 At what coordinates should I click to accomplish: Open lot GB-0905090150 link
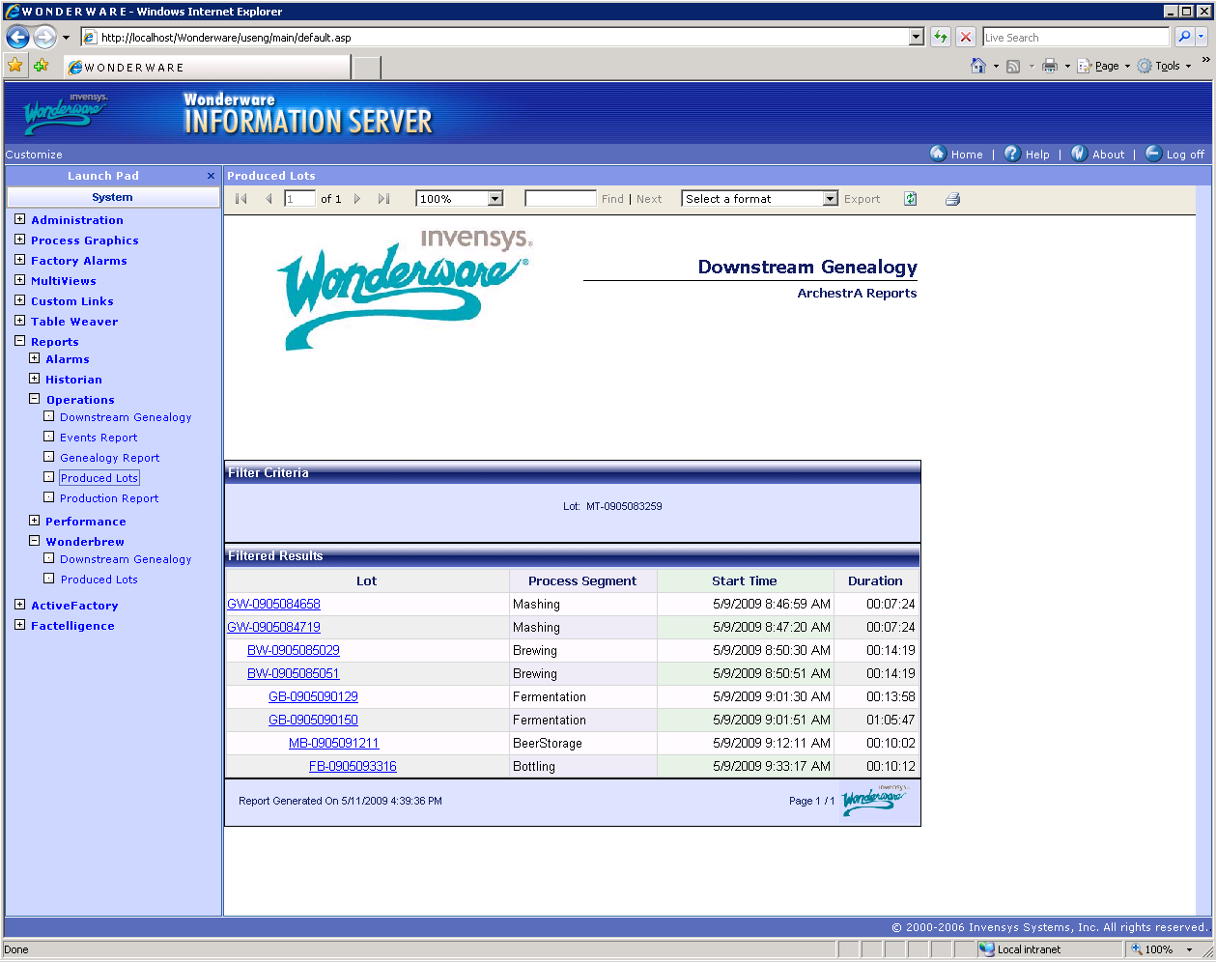[x=313, y=720]
